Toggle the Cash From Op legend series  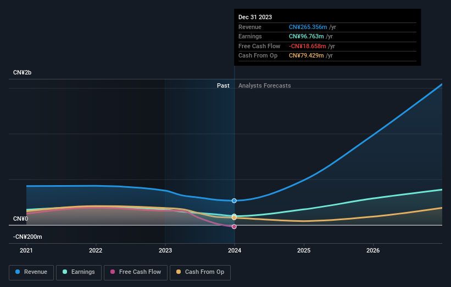click(200, 272)
